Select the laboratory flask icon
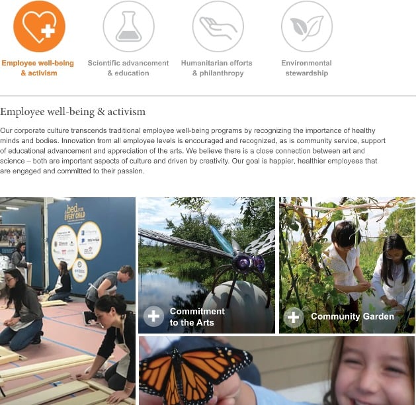This screenshot has height=405, width=416. [x=128, y=26]
